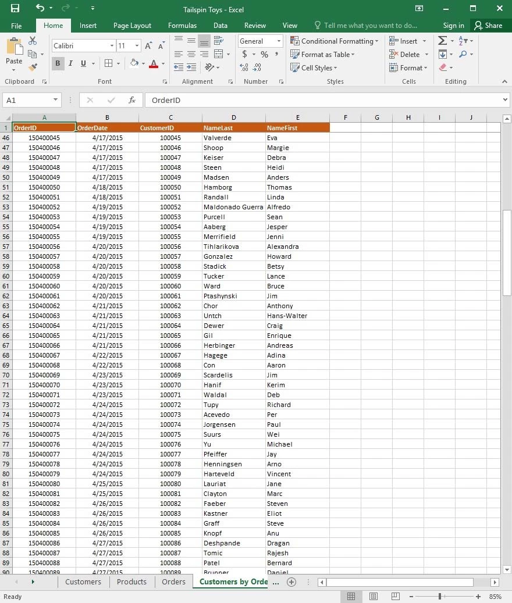The height and width of the screenshot is (603, 512).
Task: Click the Percent Style icon
Action: (264, 54)
